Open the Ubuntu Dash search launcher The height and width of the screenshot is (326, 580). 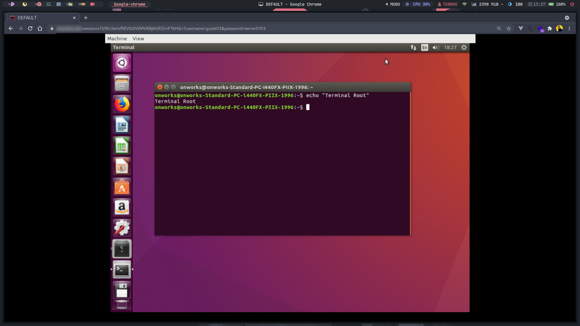(121, 63)
